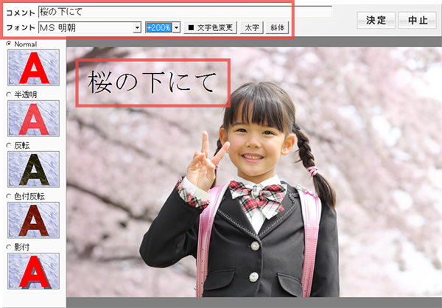Select the 反転 radio button
The width and height of the screenshot is (442, 308).
coord(9,146)
